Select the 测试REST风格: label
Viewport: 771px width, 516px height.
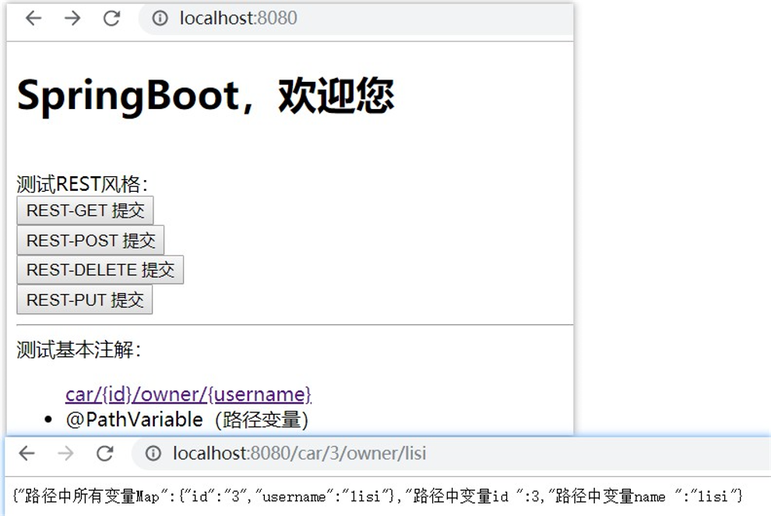[x=82, y=185]
